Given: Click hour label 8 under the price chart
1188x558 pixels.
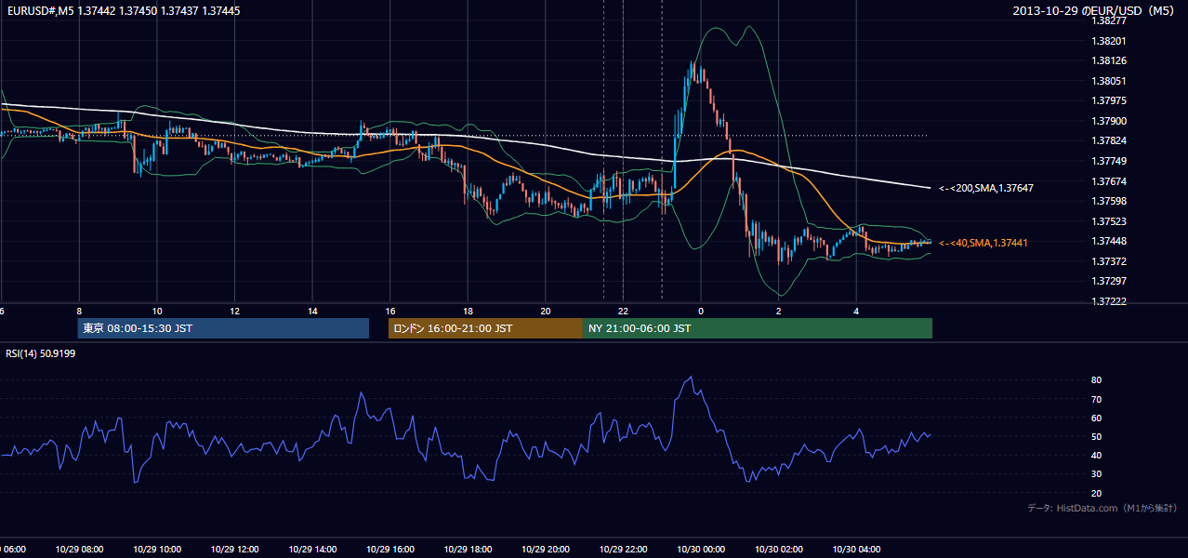Looking at the screenshot, I should coord(79,311).
